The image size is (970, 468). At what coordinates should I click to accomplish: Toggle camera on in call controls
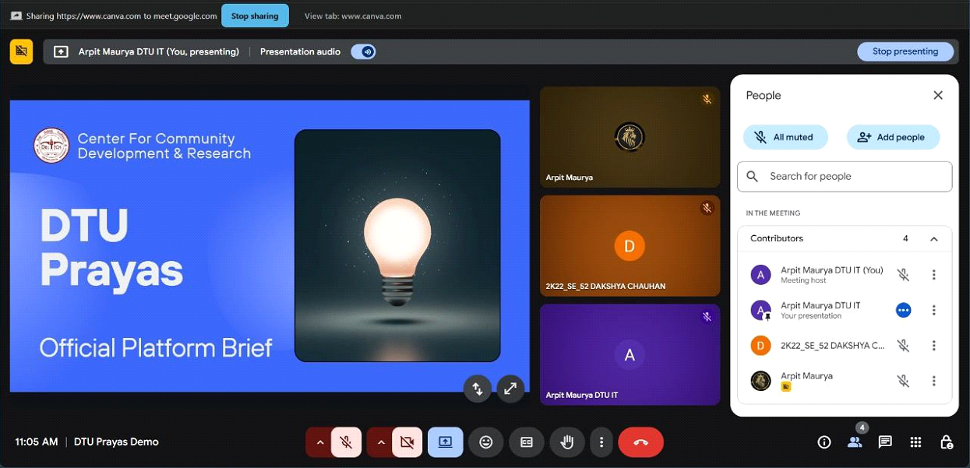pos(407,442)
